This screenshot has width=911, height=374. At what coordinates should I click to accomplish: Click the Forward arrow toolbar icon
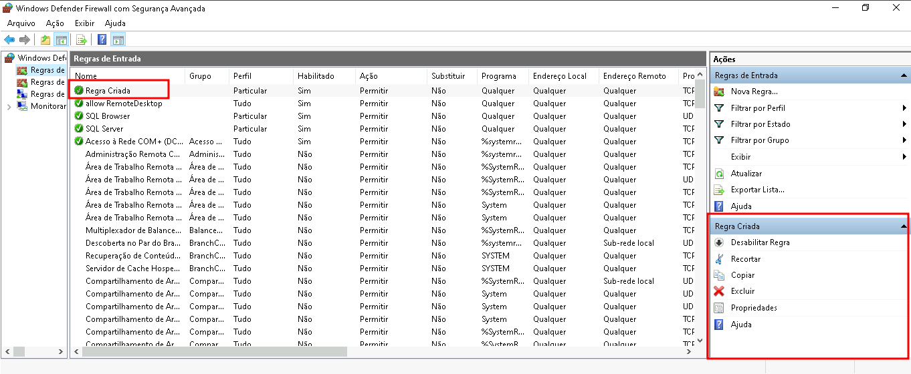(x=25, y=39)
